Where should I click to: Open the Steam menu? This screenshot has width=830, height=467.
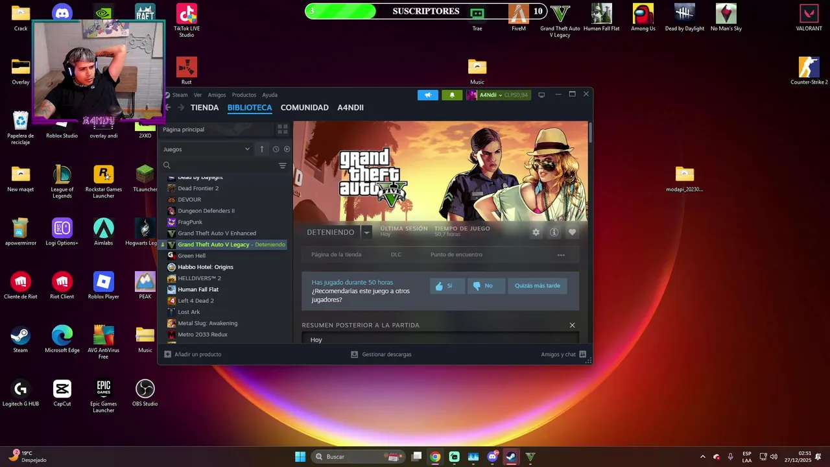click(x=180, y=95)
